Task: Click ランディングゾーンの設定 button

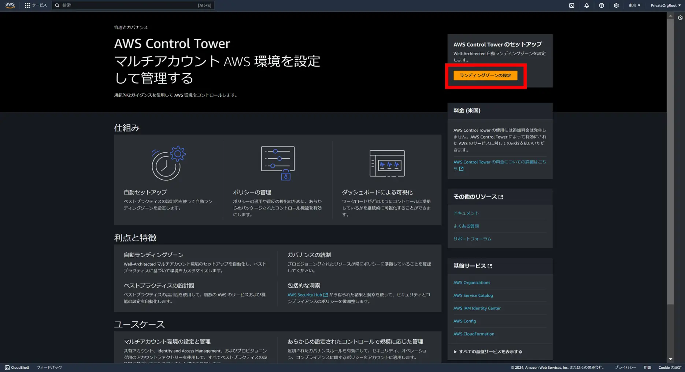Action: [x=485, y=75]
